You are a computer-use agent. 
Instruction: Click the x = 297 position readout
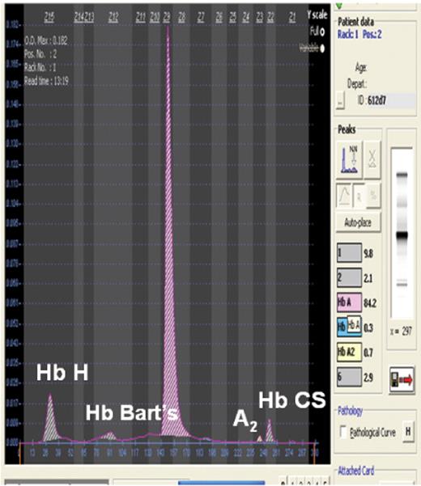pos(401,332)
